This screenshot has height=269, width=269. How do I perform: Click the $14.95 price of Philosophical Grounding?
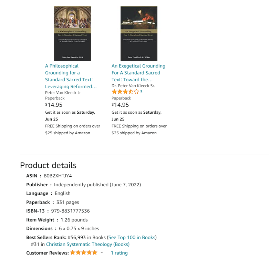[54, 105]
